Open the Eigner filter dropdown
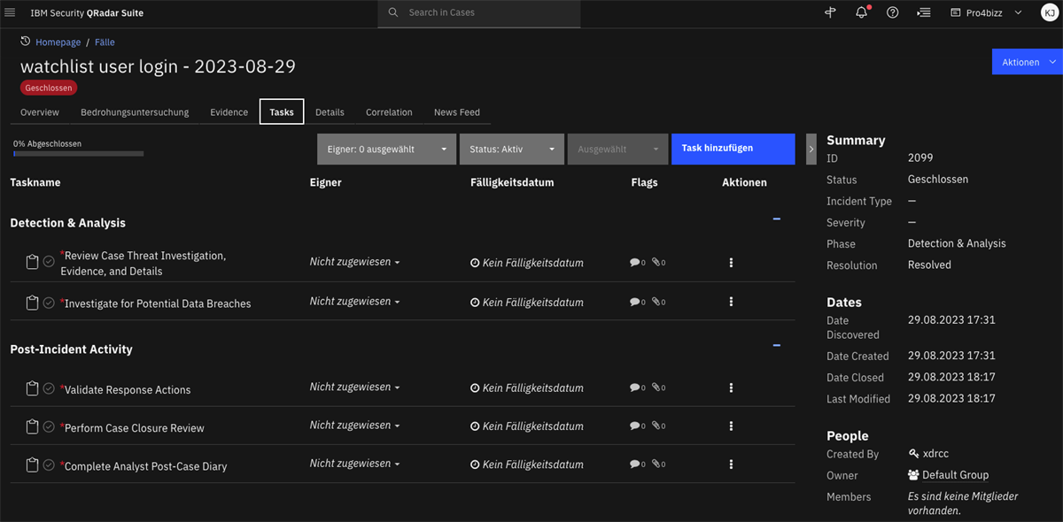 pyautogui.click(x=386, y=150)
